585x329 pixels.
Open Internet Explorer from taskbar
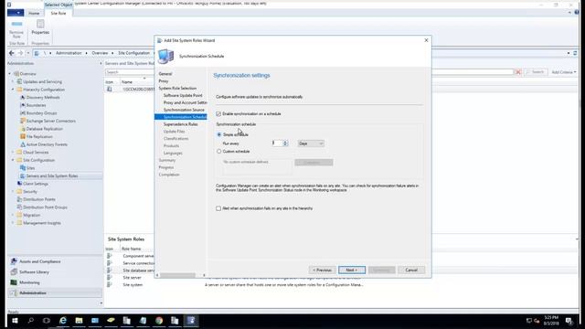coord(63,321)
